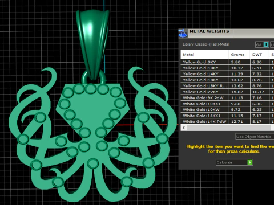Select the Yellow Gold:18KY R... row
Viewport: 274px width, 205px height.
(227, 86)
